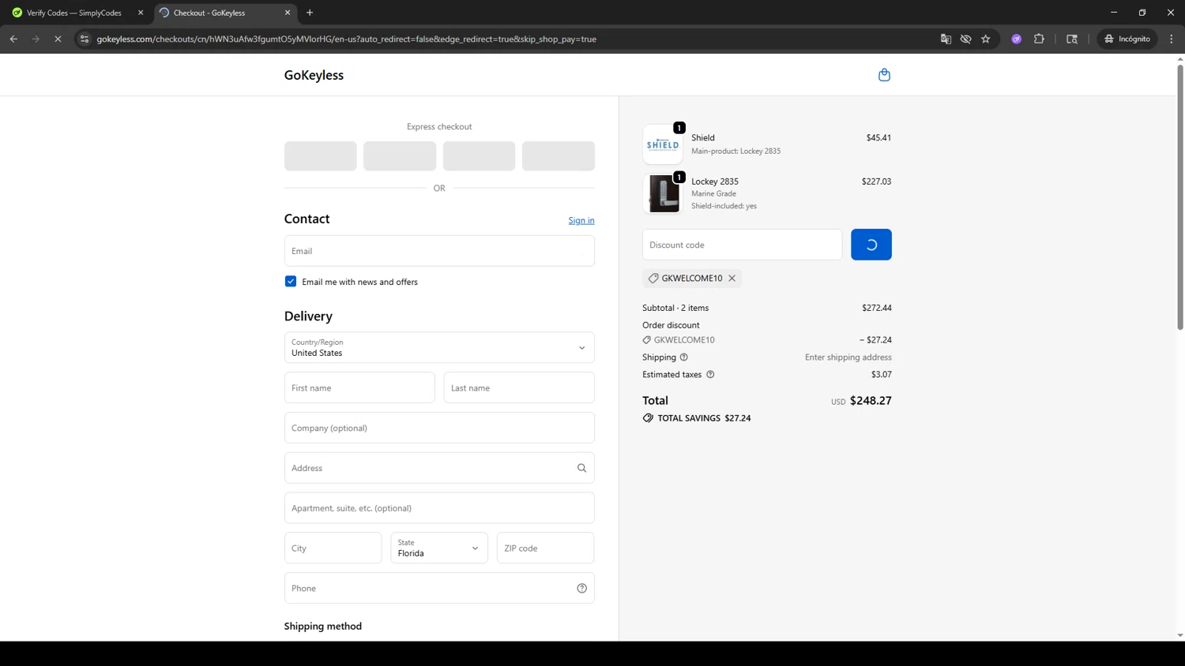Image resolution: width=1185 pixels, height=666 pixels.
Task: Click the Shield price $45.41
Action: click(x=878, y=137)
